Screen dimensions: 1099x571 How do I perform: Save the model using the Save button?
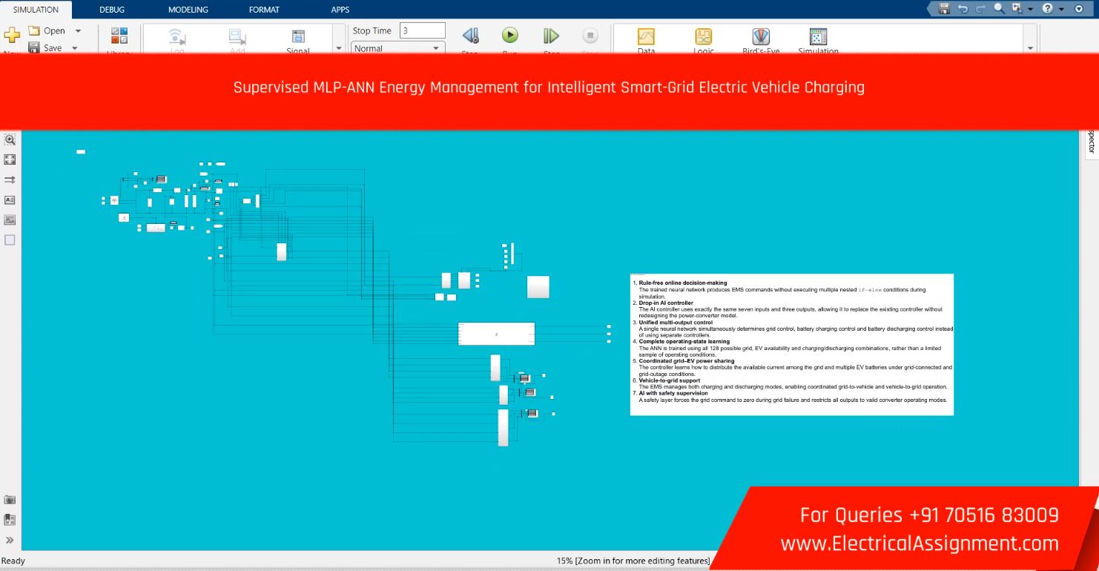point(44,47)
